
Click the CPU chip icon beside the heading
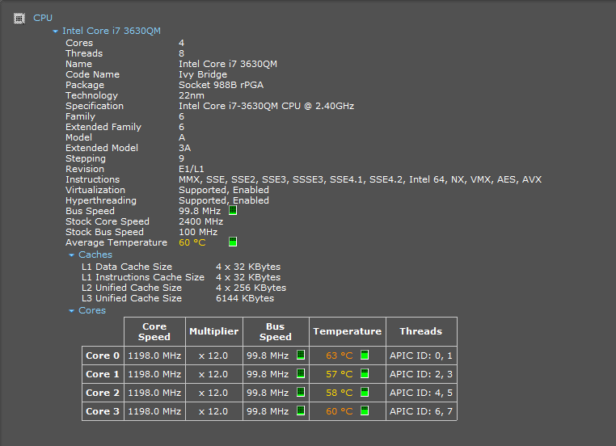pos(19,18)
